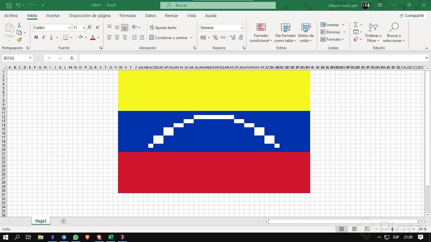Click the Format Painter brush icon
The width and height of the screenshot is (431, 242).
[x=19, y=40]
